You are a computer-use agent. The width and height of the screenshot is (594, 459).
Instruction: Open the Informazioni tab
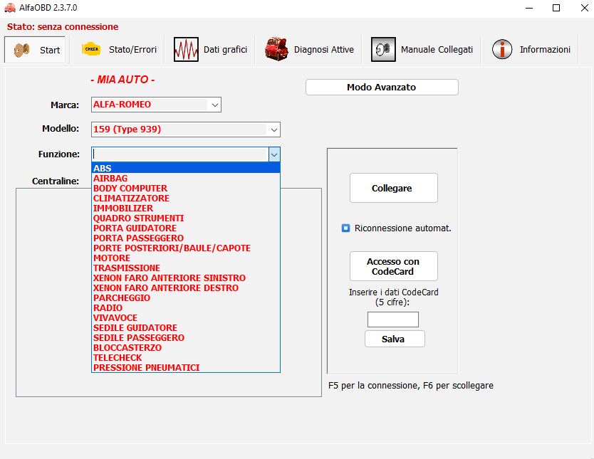(x=531, y=50)
